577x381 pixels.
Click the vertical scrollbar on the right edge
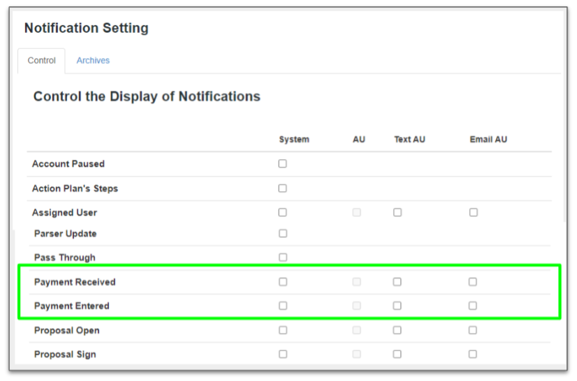click(564, 117)
